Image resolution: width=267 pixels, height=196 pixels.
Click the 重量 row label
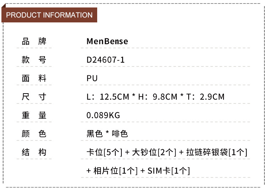click(x=34, y=115)
